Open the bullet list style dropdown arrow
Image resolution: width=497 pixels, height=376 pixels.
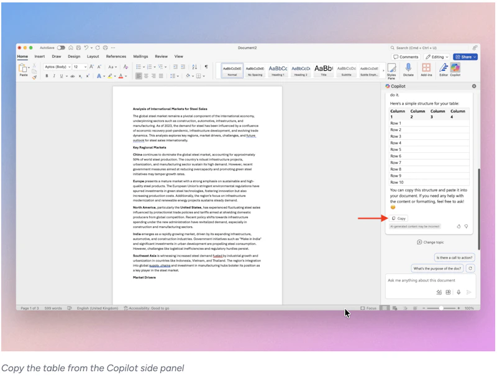point(144,67)
